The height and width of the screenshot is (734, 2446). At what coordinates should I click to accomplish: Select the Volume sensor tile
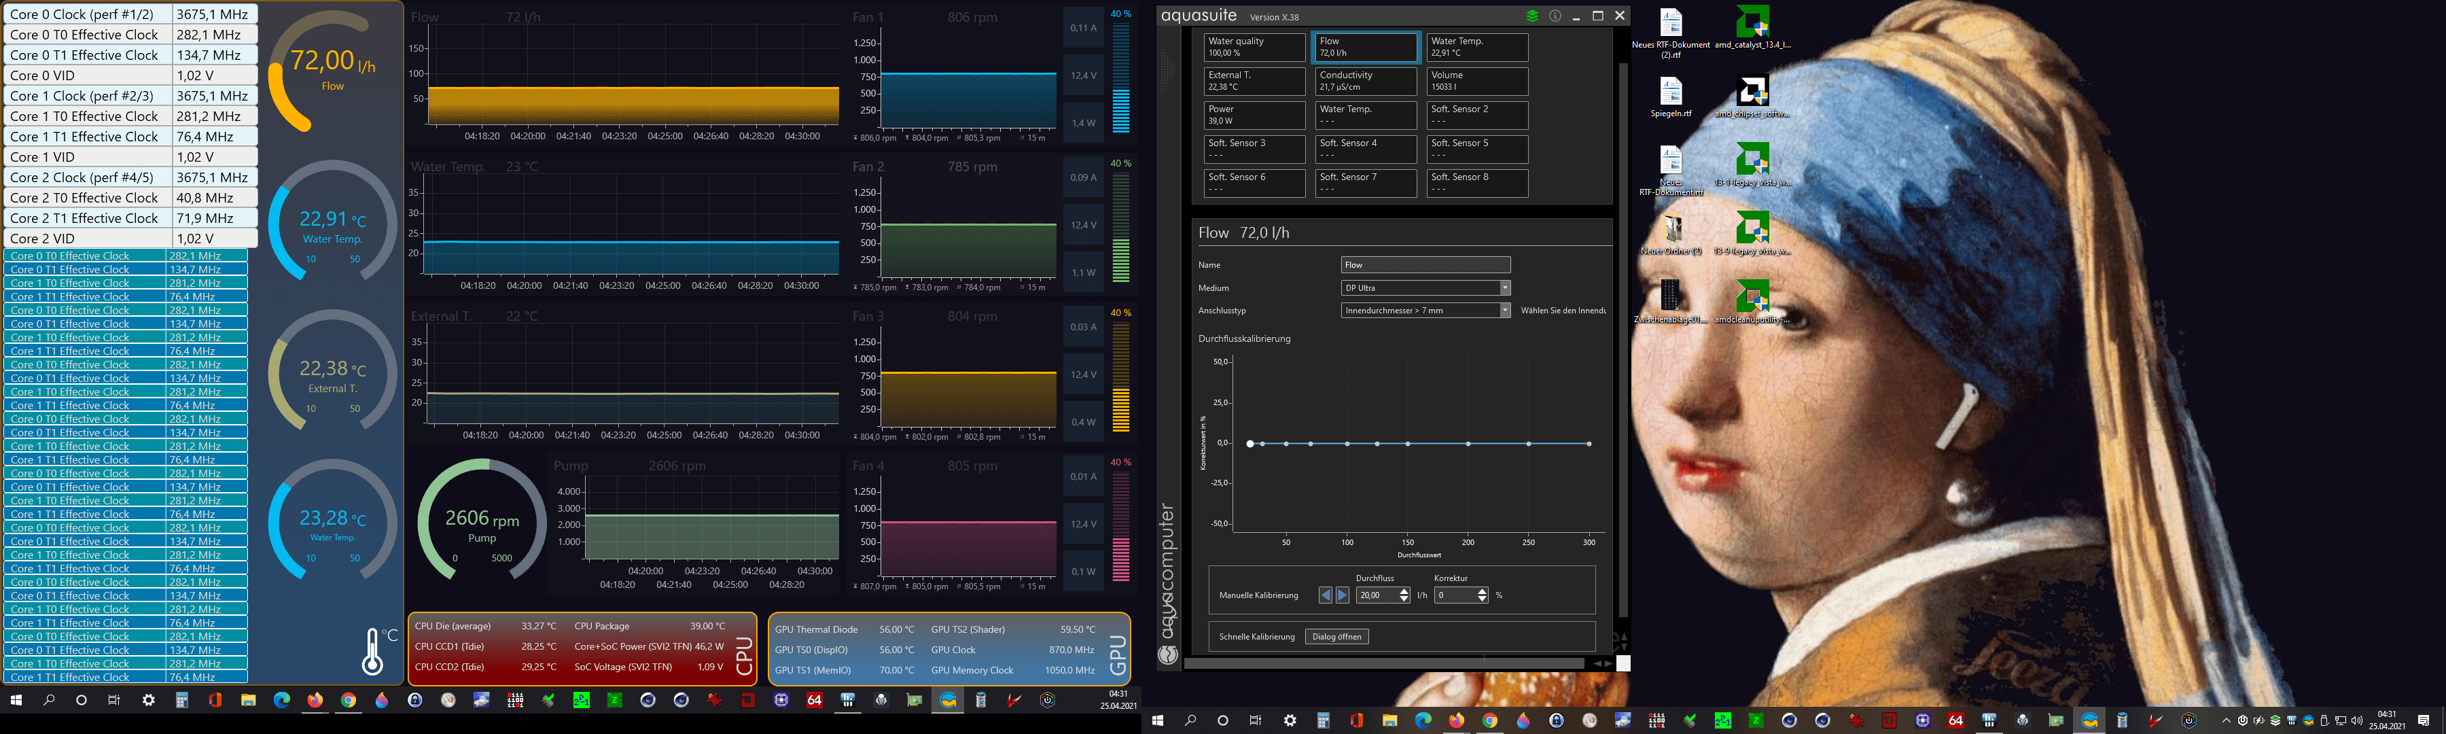point(1478,81)
